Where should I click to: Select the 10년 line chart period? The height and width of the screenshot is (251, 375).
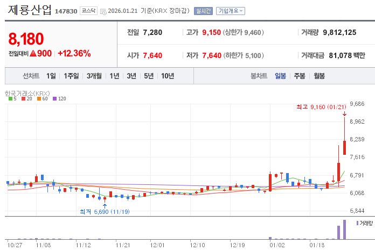(x=168, y=76)
